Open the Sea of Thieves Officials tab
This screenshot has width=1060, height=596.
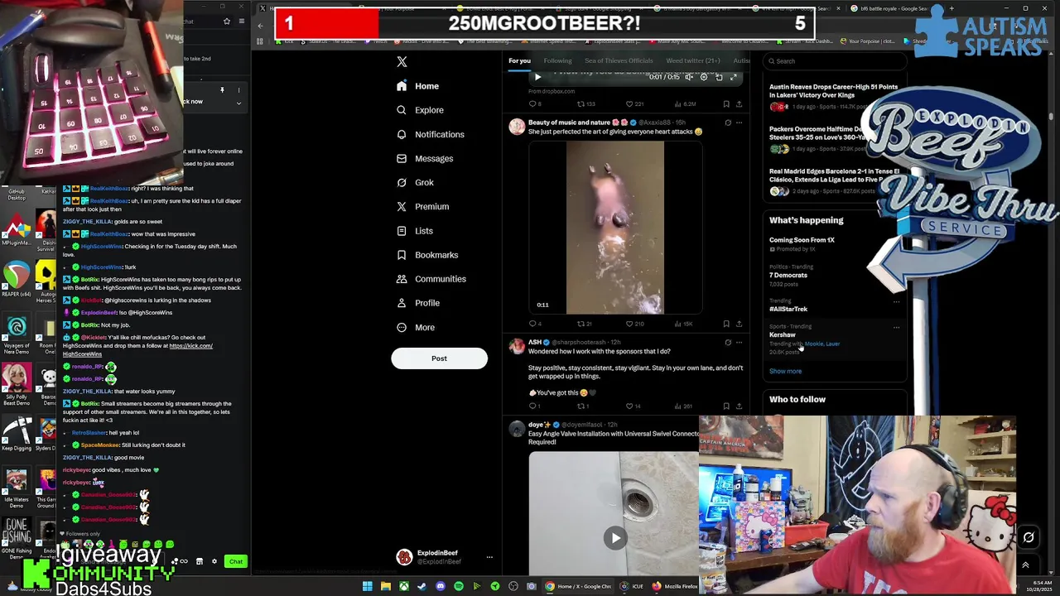tap(619, 60)
